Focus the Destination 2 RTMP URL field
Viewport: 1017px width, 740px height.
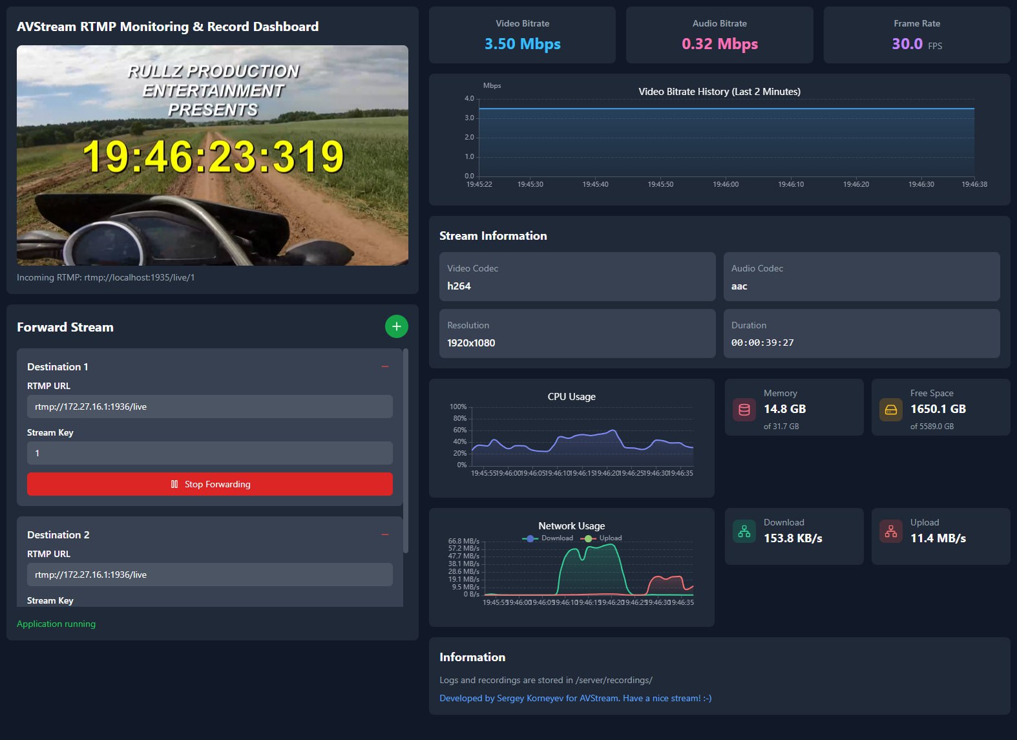tap(209, 575)
